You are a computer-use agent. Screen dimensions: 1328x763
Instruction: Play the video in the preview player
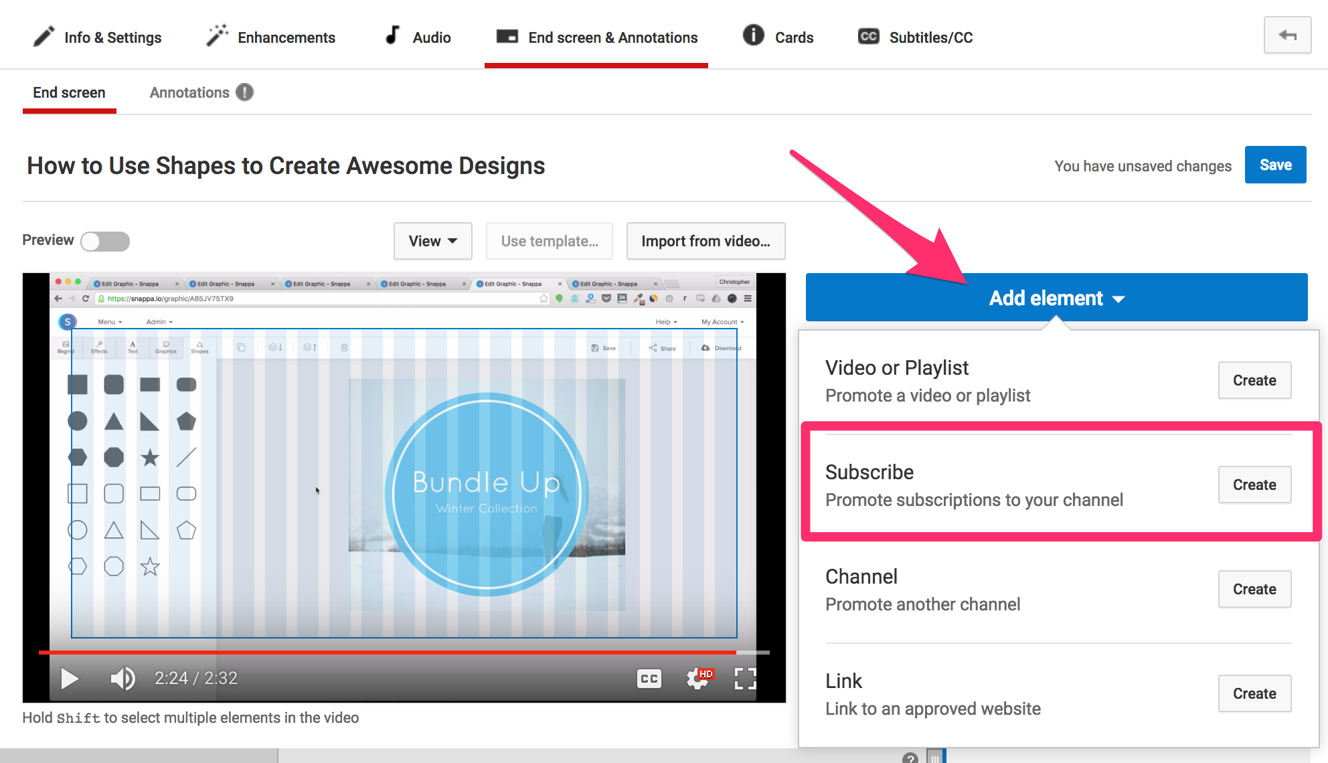(70, 679)
